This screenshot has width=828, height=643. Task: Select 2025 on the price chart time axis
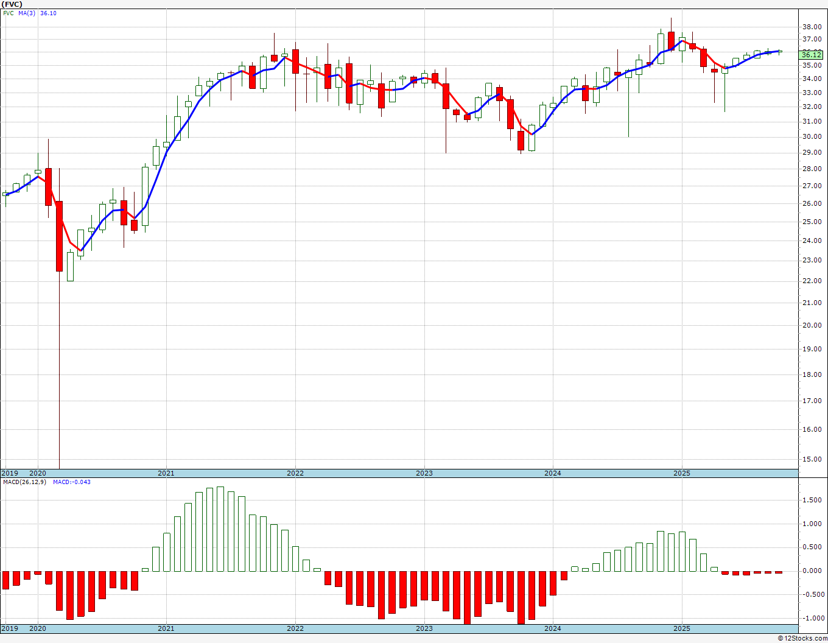tap(682, 473)
